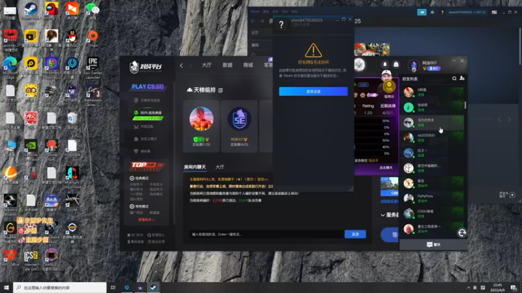Launch the Among Us desktop shortcut

[x=52, y=9]
